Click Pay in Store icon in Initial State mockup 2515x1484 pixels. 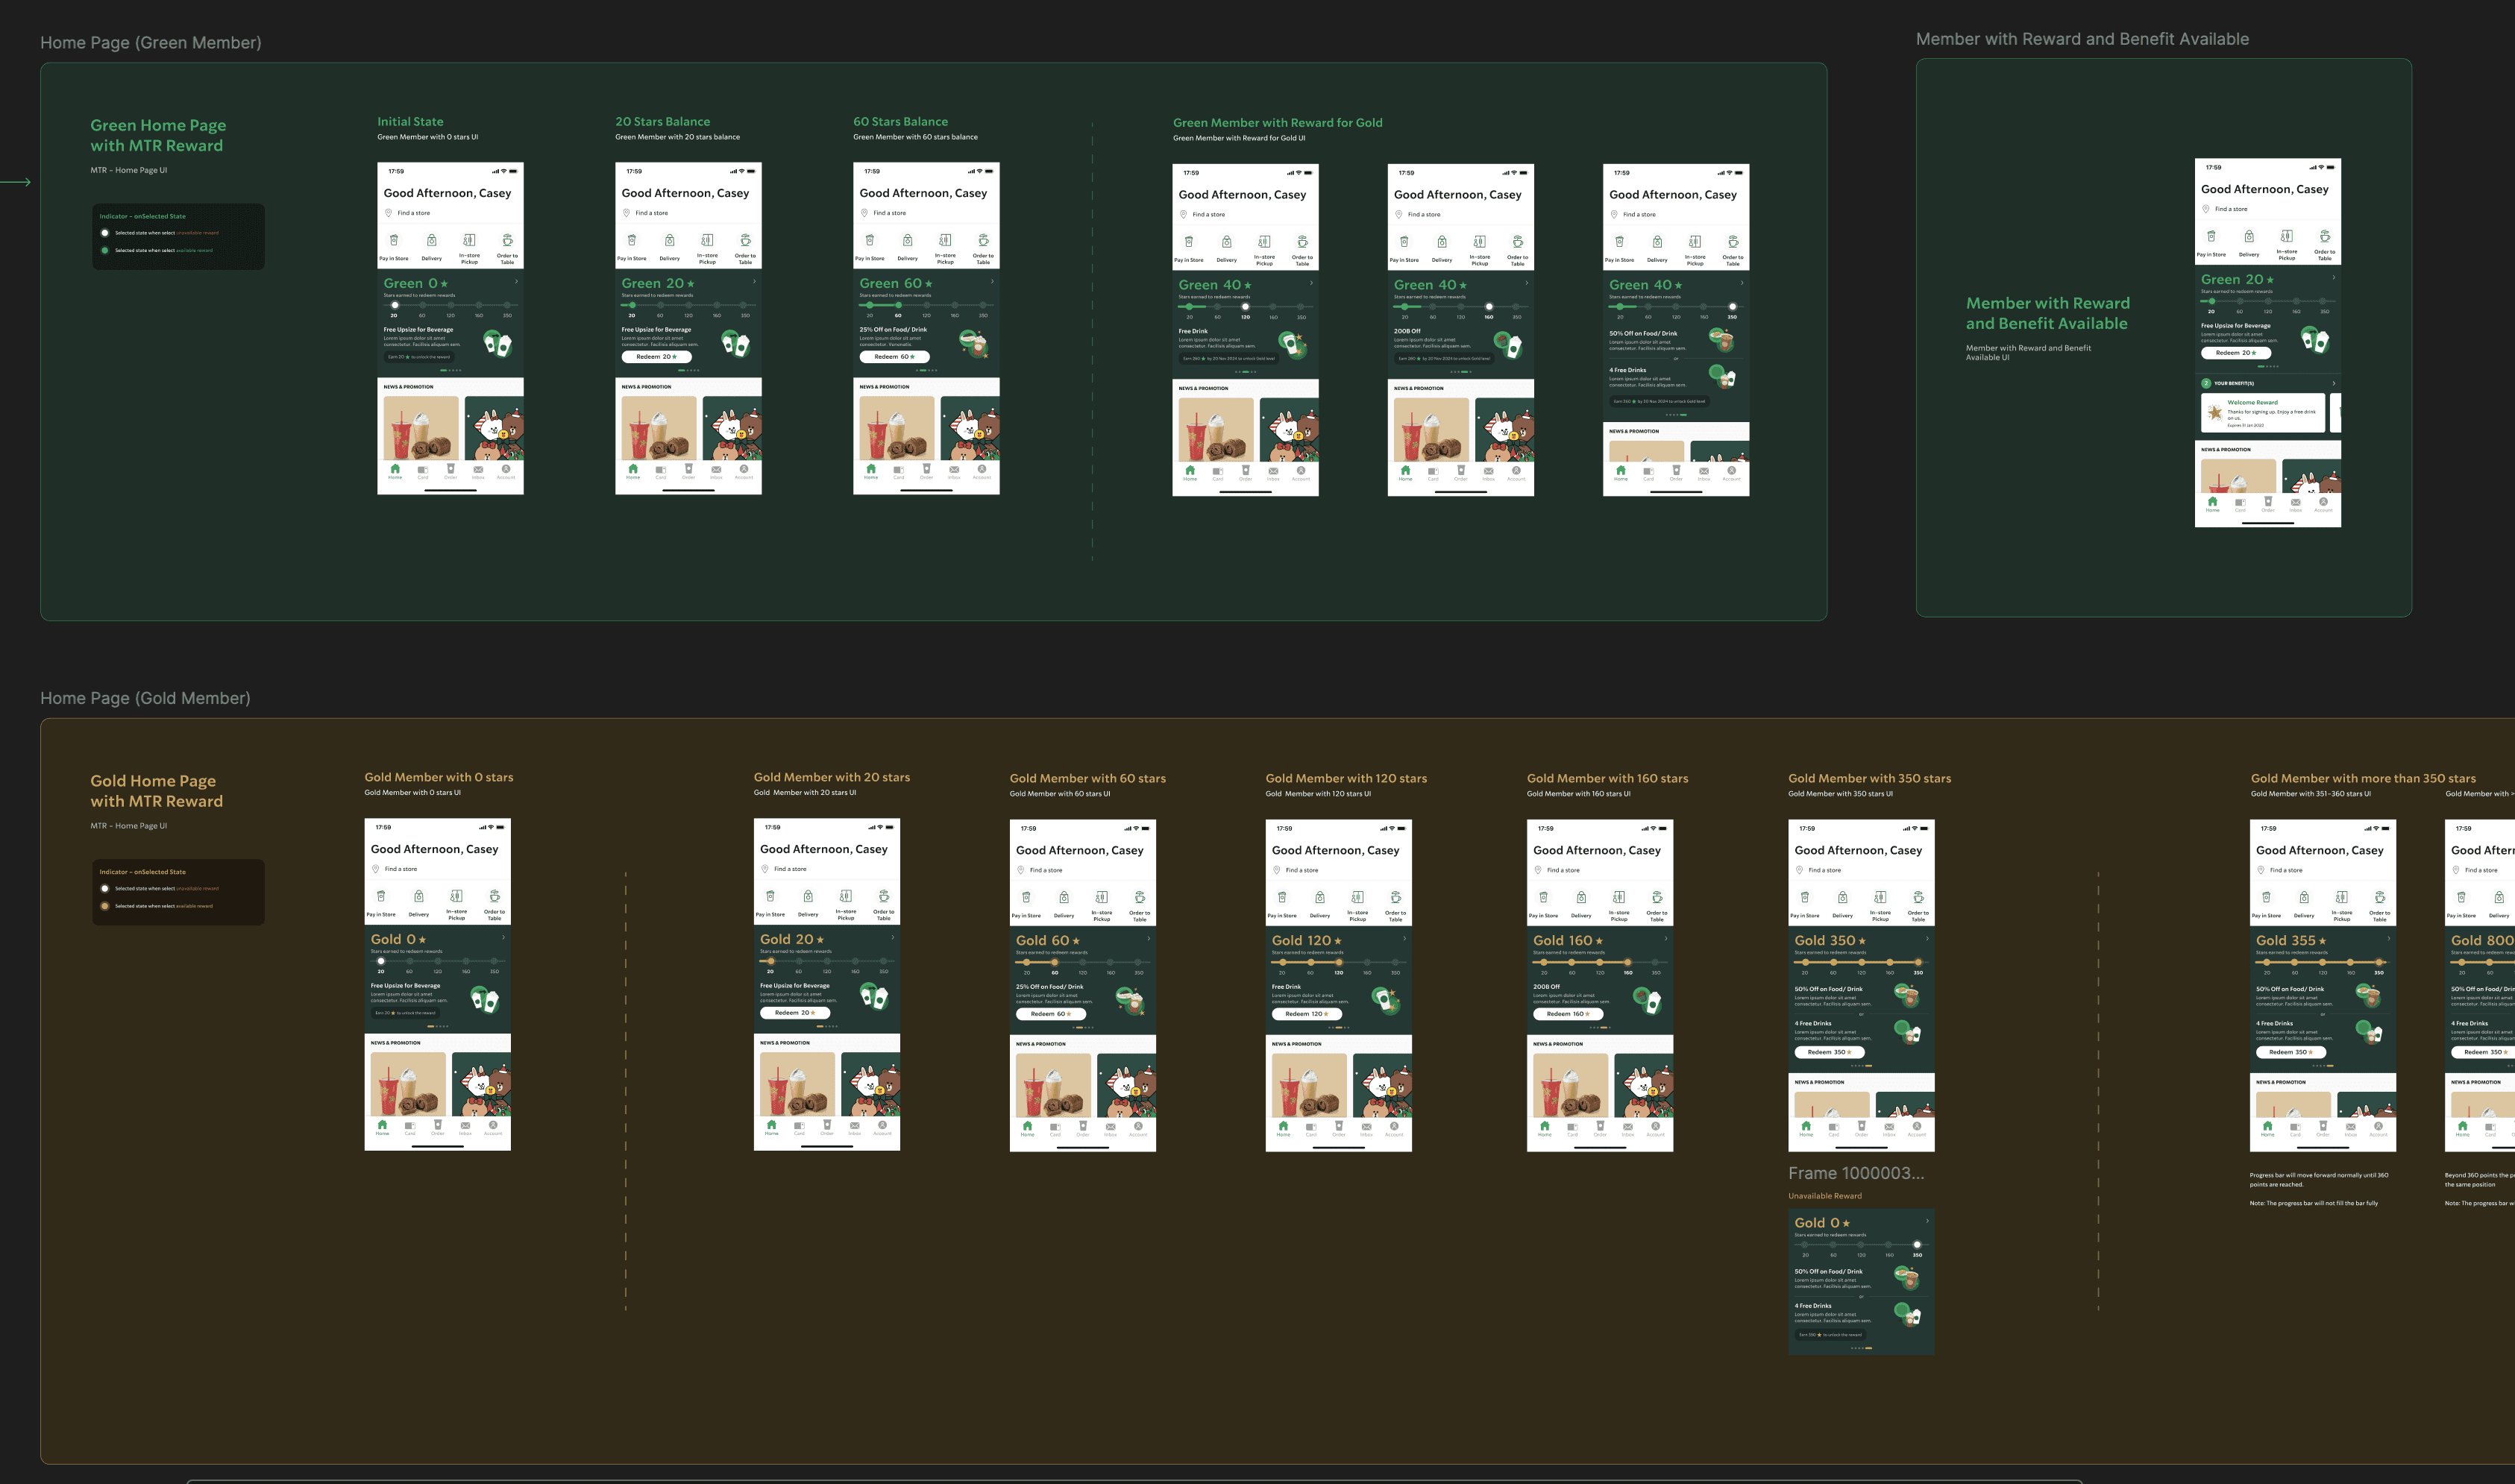394,240
